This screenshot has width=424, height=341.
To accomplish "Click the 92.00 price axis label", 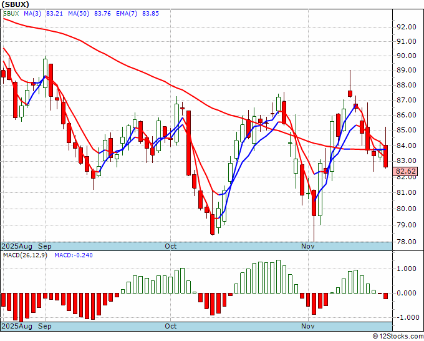I will (406, 27).
